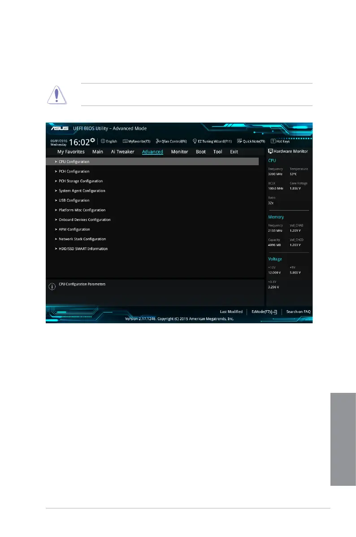Click the English language label
Image resolution: width=356 pixels, height=537 pixels.
pos(112,141)
